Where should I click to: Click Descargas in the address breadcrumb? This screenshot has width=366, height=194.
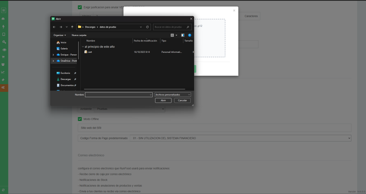coord(90,27)
